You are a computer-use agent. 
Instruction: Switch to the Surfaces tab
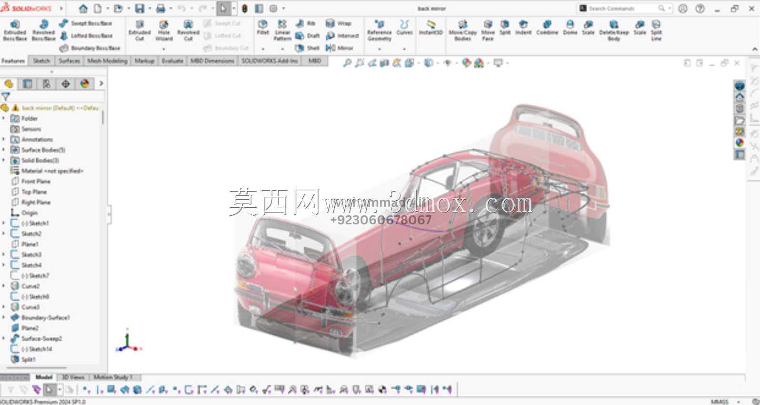[70, 61]
